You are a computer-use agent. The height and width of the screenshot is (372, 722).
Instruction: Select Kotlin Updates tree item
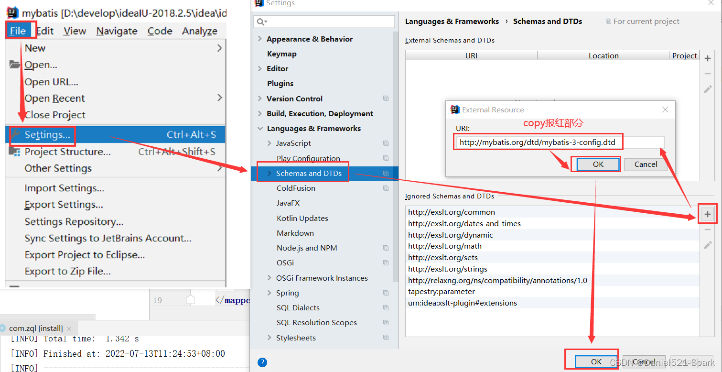(302, 219)
